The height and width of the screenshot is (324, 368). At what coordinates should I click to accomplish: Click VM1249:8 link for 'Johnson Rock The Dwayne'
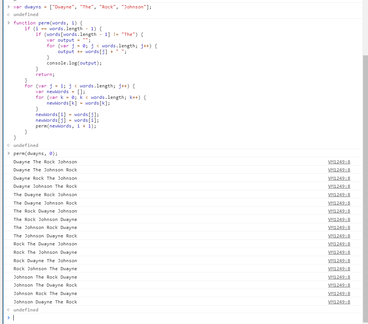coord(339,293)
